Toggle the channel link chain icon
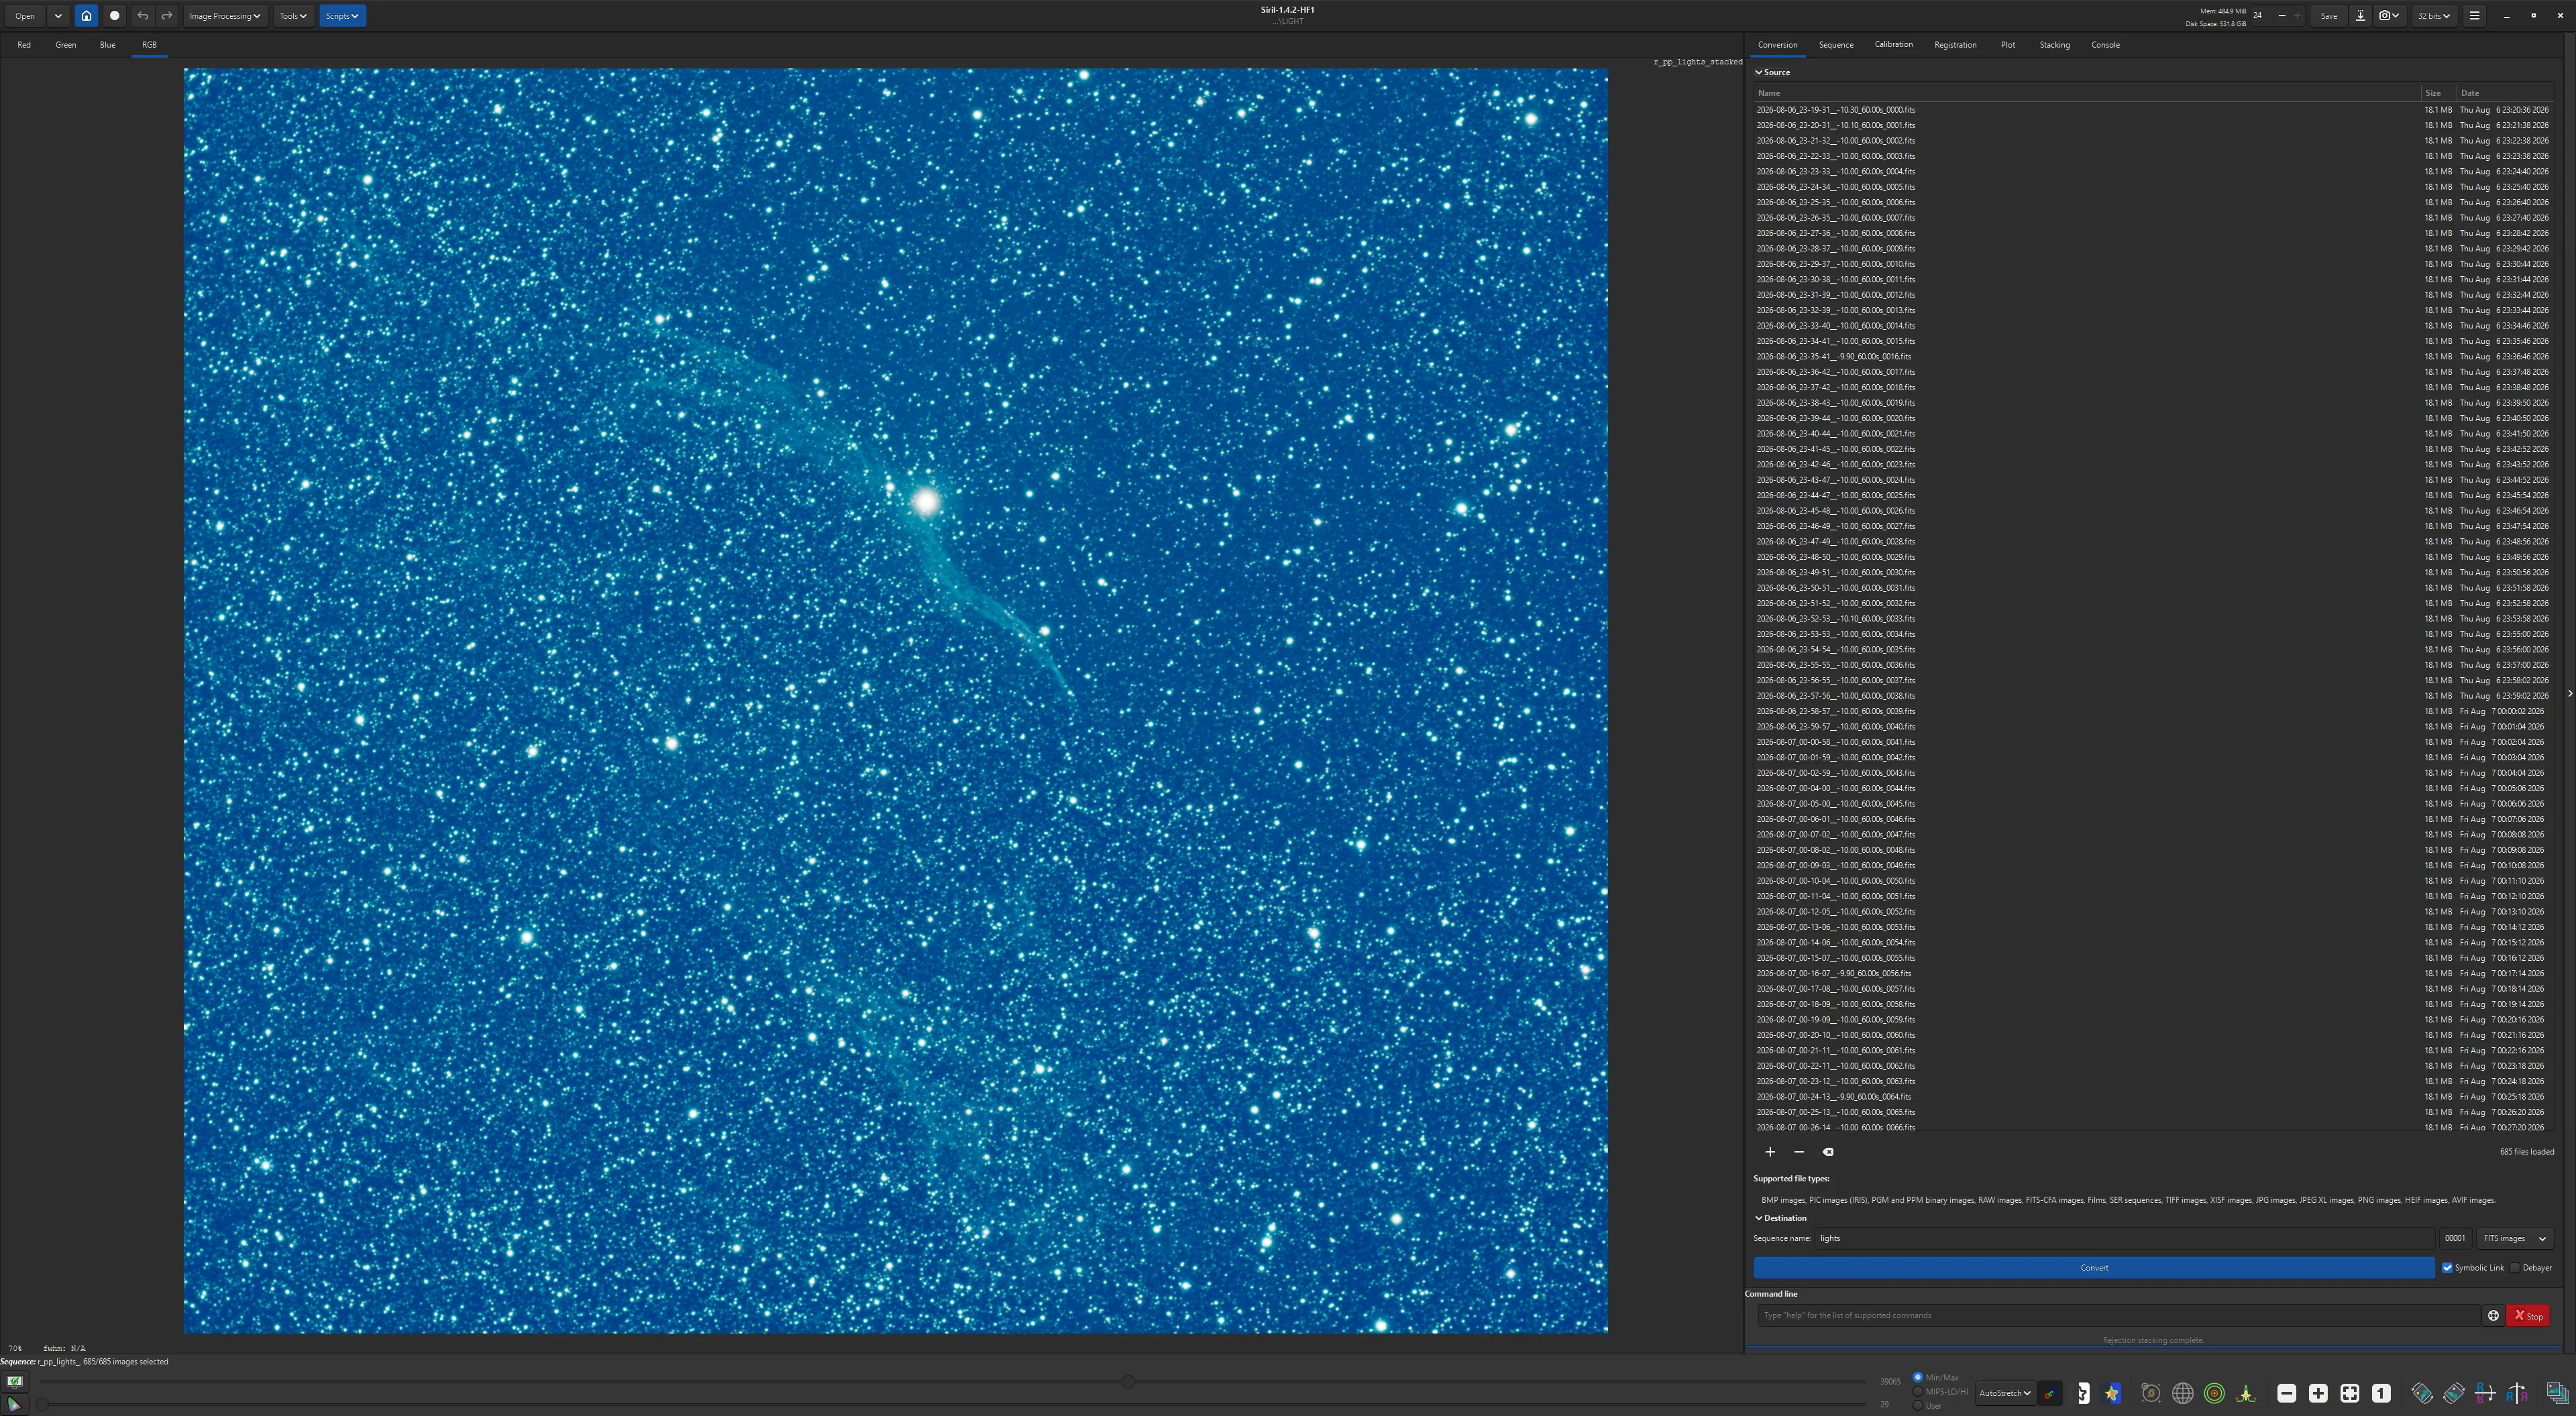This screenshot has height=1416, width=2576. tap(2049, 1393)
